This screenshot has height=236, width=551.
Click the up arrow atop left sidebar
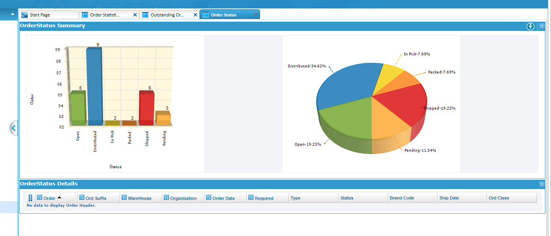pos(12,14)
